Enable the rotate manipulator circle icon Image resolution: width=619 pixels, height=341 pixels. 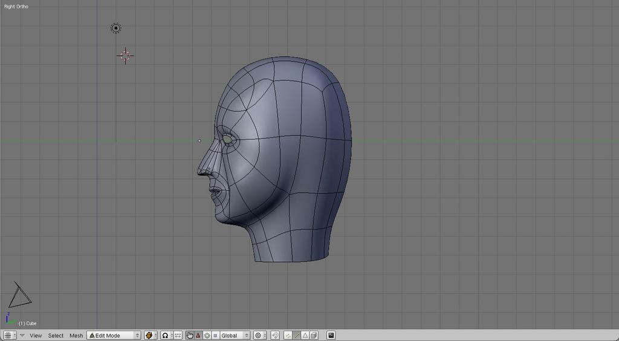207,336
